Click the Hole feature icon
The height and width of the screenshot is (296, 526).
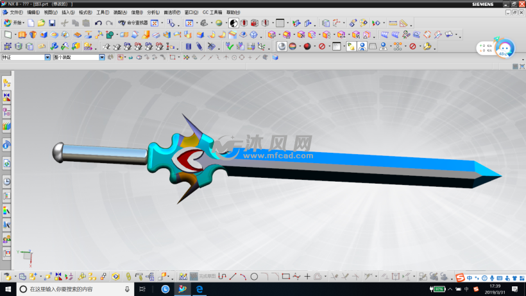click(x=44, y=35)
